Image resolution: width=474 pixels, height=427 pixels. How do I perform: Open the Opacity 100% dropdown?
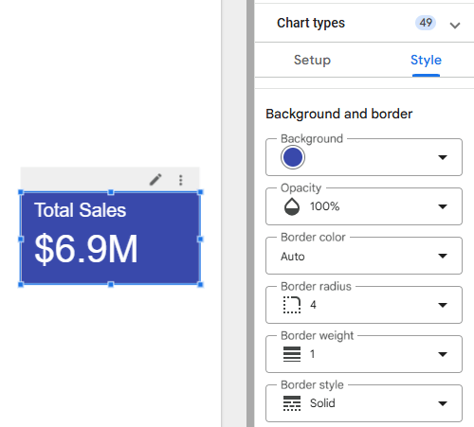(x=364, y=206)
